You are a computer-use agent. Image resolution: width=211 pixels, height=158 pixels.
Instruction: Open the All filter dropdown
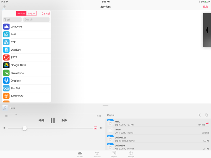click(x=12, y=19)
